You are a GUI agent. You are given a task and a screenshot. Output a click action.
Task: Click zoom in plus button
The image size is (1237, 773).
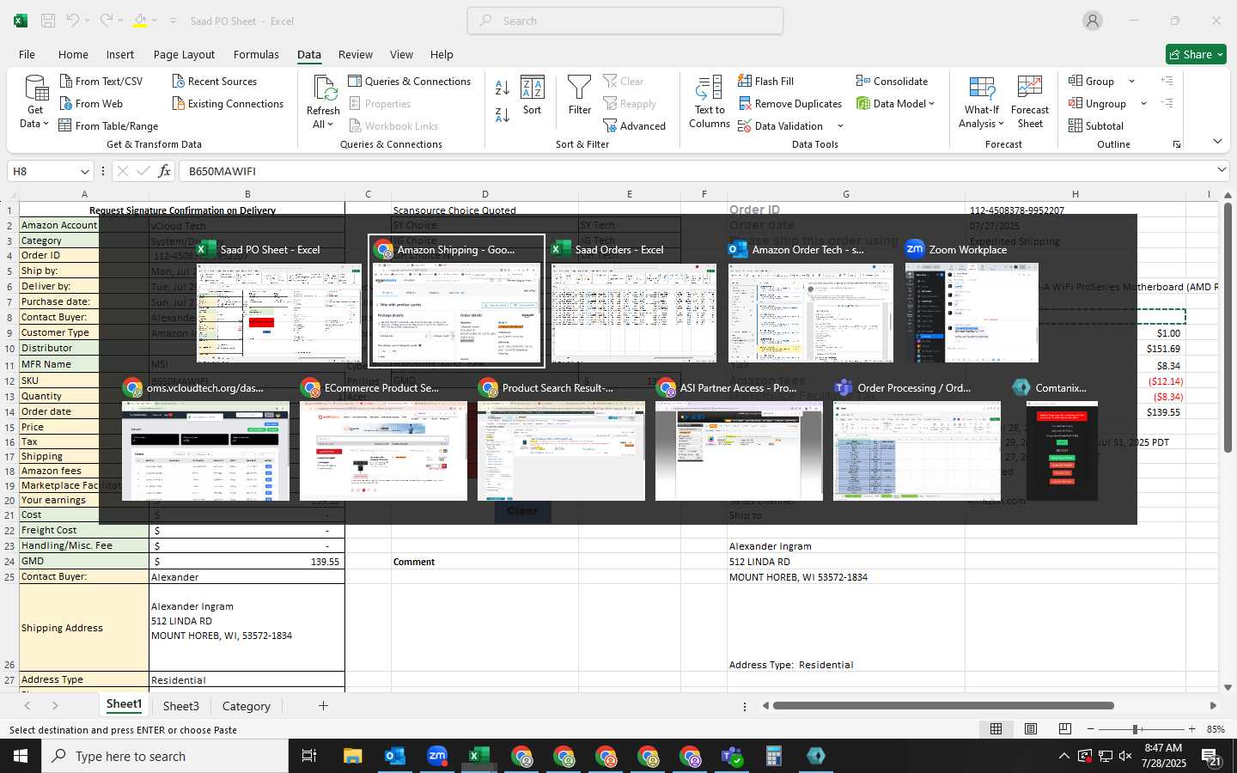point(1191,729)
